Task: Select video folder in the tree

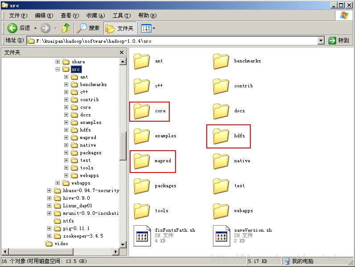Action: (61, 243)
